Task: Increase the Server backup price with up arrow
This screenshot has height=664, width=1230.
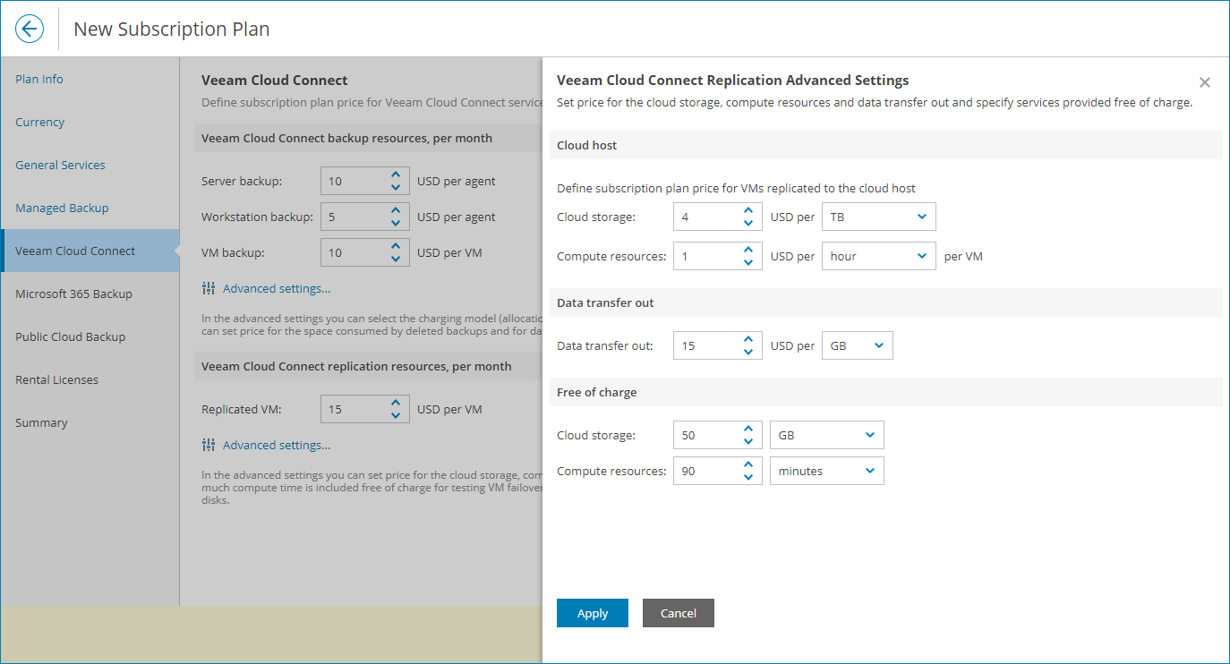Action: [395, 175]
